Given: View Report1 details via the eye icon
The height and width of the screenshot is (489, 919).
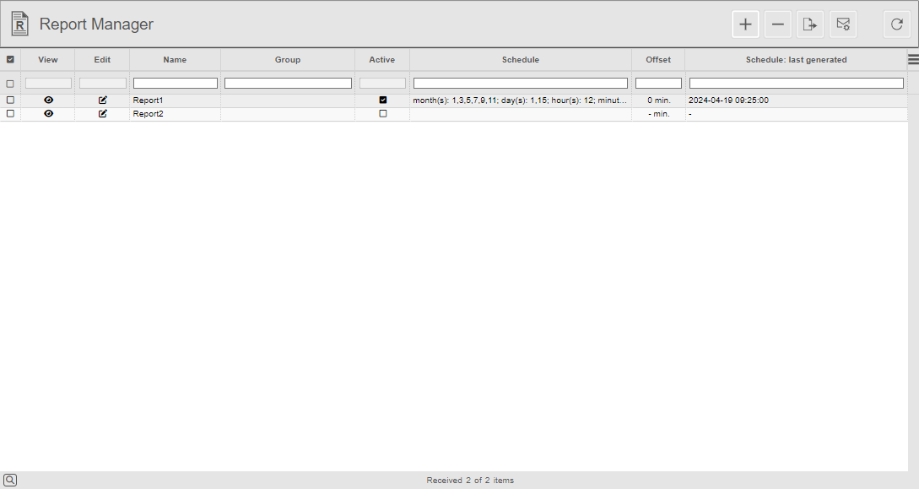Looking at the screenshot, I should coord(48,100).
